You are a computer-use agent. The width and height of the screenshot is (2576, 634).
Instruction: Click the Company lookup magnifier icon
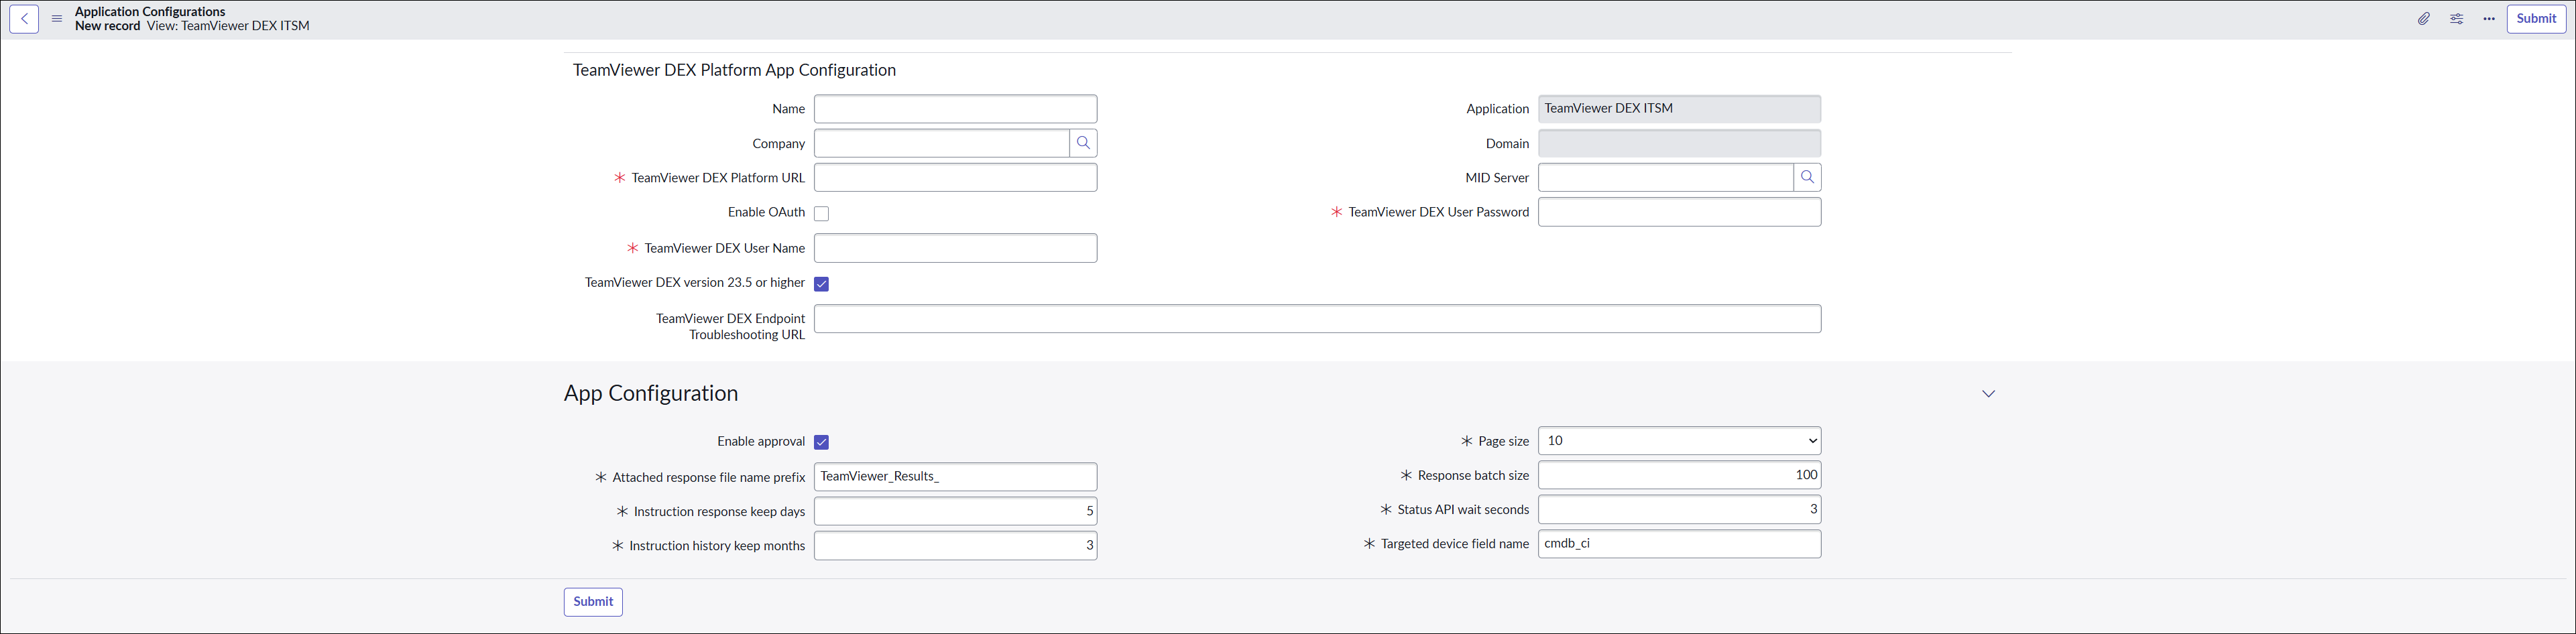1083,143
